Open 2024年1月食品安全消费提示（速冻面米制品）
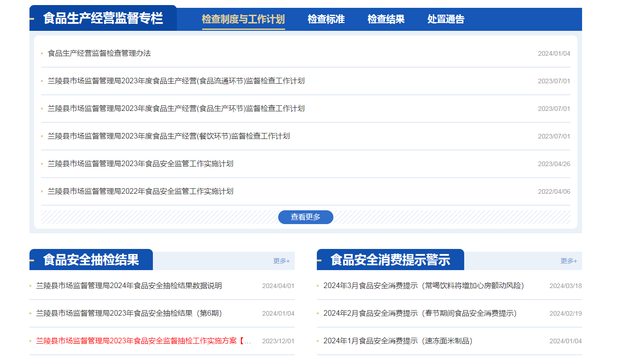This screenshot has width=618, height=358. tap(398, 341)
